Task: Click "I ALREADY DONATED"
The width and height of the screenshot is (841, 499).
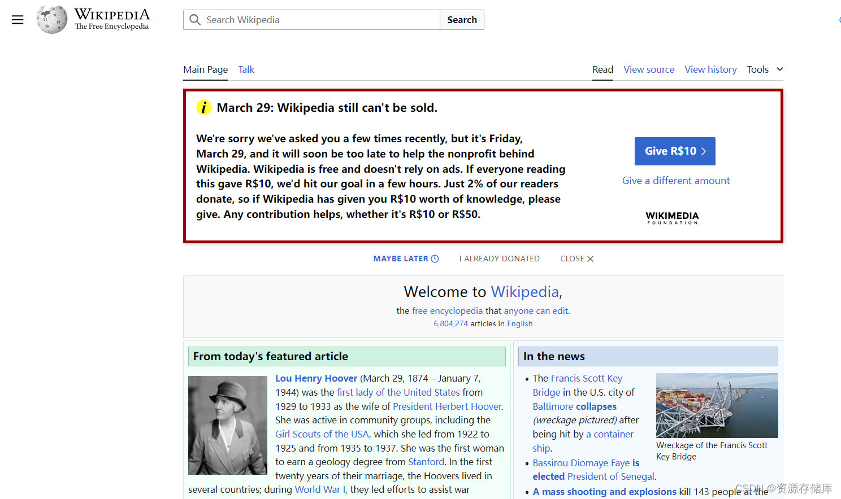Action: pos(499,258)
